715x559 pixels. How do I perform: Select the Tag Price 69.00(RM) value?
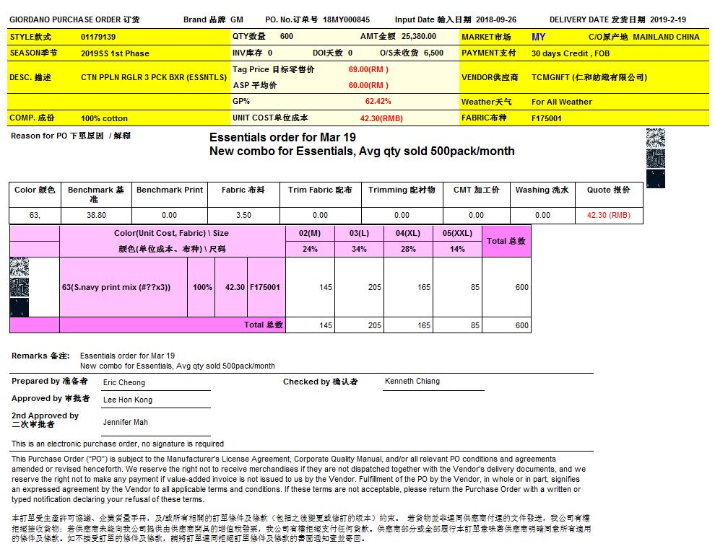click(368, 69)
